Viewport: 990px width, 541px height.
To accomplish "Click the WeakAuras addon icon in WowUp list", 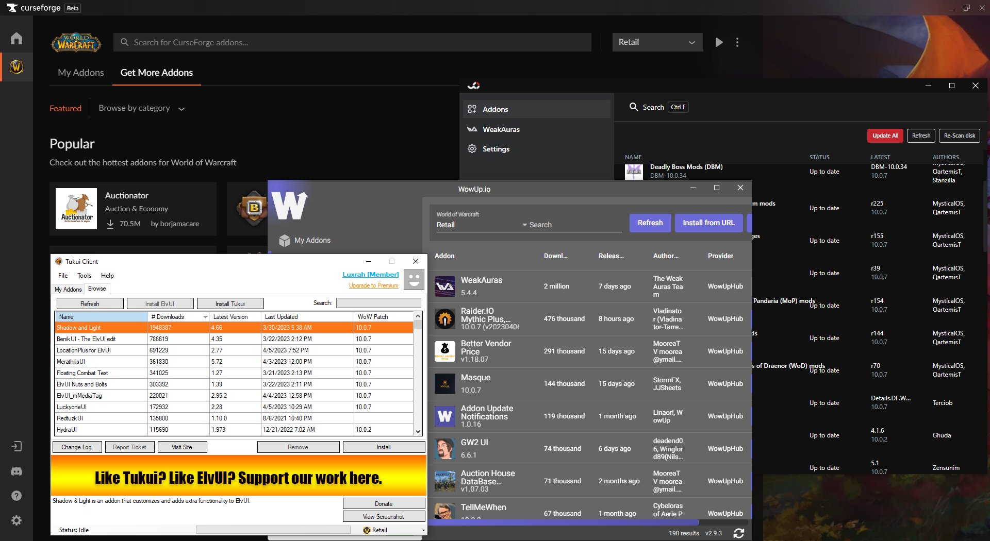I will (x=444, y=286).
